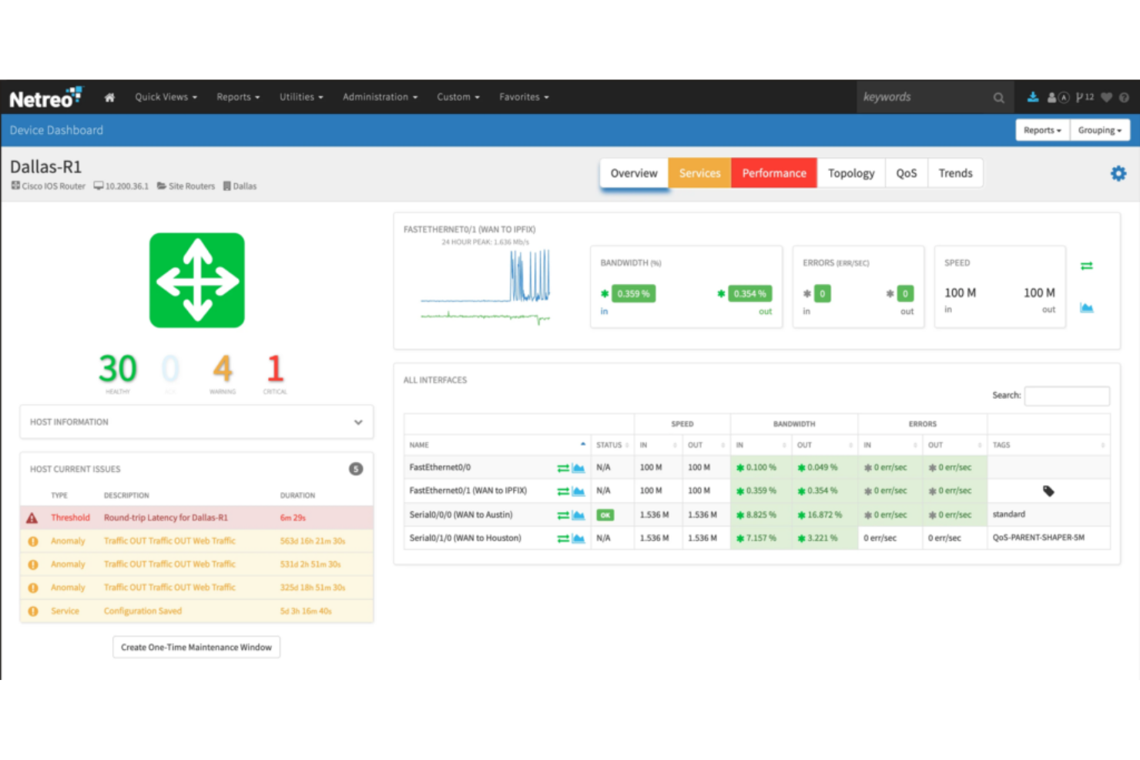
Task: Click the heart favorites icon
Action: tap(1106, 98)
